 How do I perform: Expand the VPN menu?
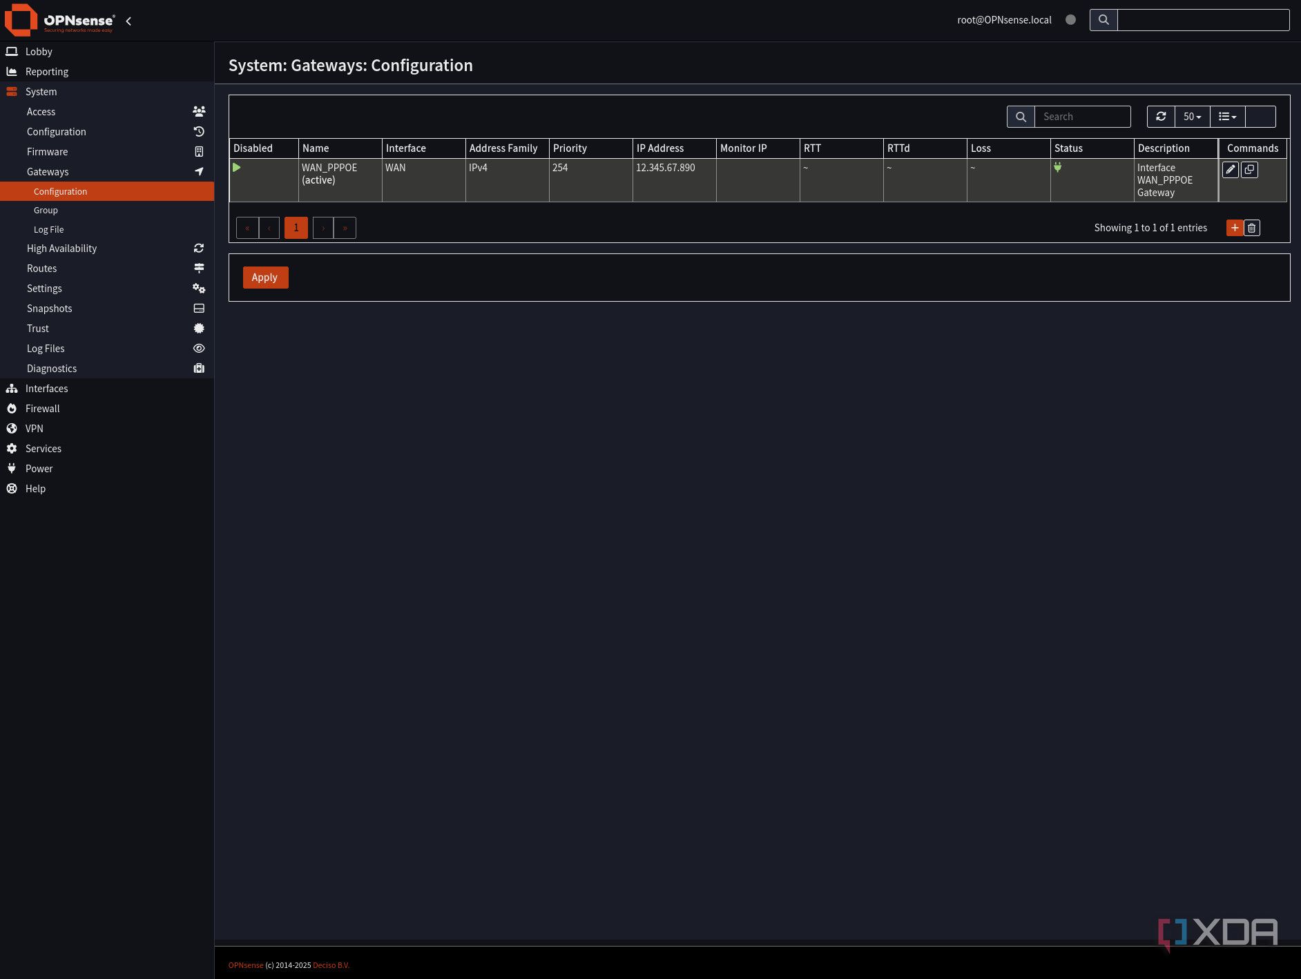tap(107, 429)
